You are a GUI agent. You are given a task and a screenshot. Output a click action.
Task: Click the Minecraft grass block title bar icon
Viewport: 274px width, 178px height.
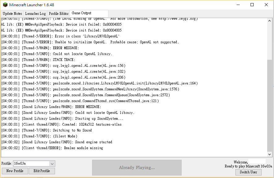pyautogui.click(x=5, y=5)
